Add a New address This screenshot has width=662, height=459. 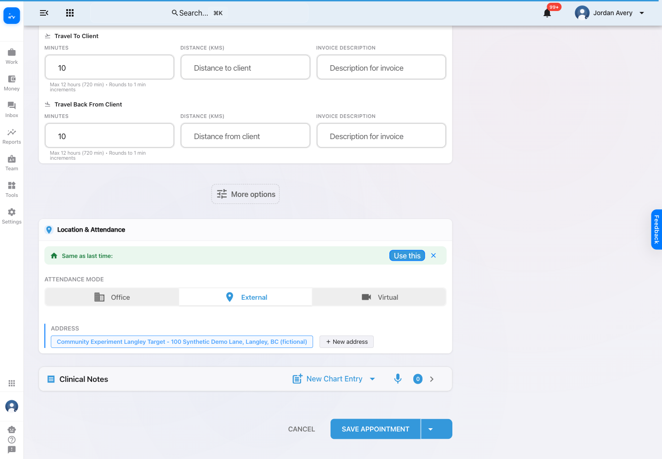coord(347,342)
